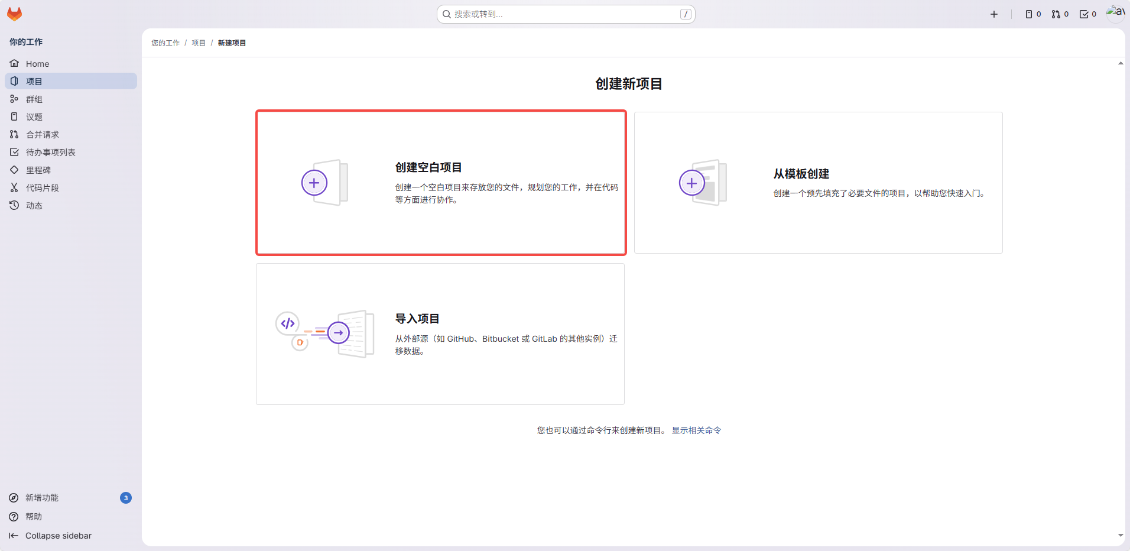
Task: Open the to-do list counter icon
Action: 1088,14
